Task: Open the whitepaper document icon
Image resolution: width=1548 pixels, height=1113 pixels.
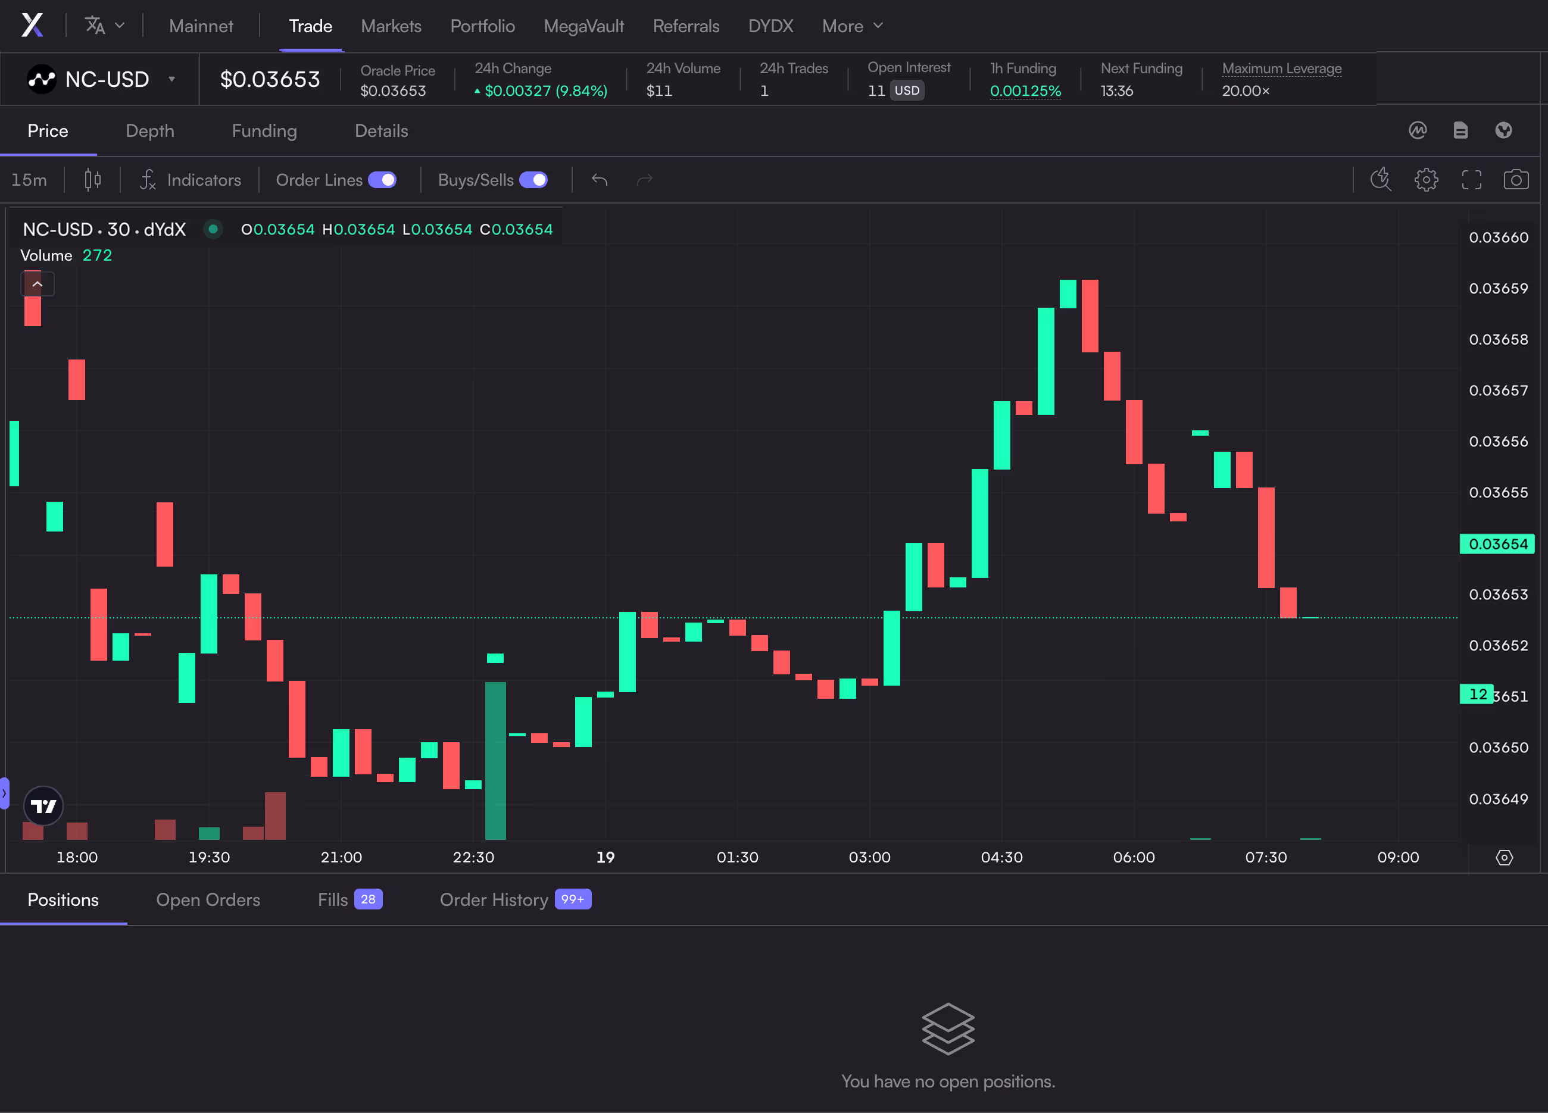Action: tap(1460, 130)
